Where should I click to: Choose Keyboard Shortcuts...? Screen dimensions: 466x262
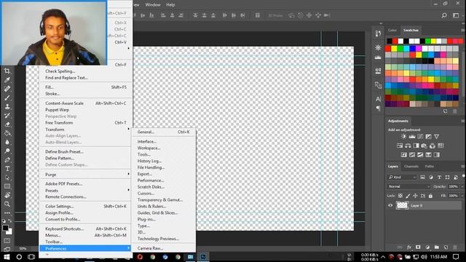tap(86, 229)
